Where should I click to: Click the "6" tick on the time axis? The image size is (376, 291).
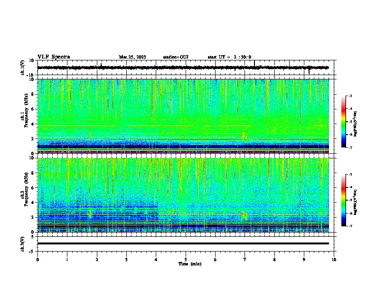(x=216, y=260)
